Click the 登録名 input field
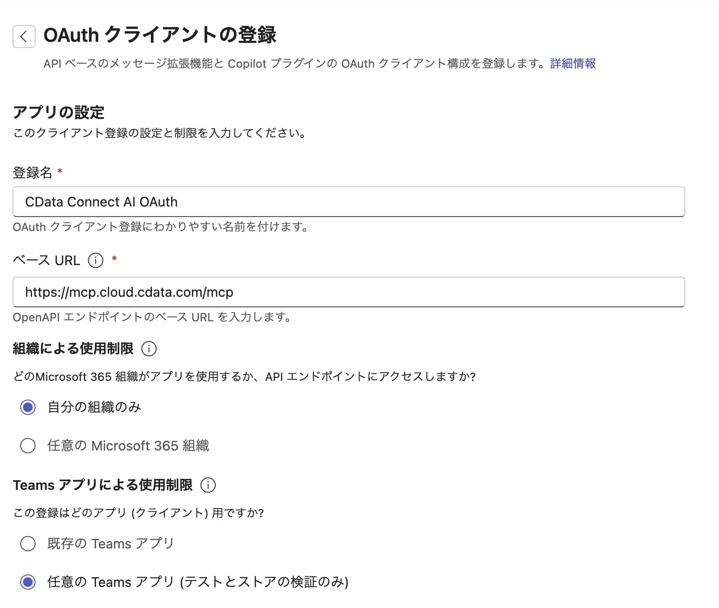The image size is (719, 608). [x=348, y=202]
